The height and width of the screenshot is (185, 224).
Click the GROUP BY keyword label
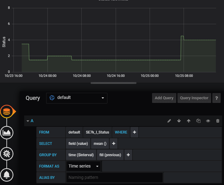[x=48, y=155]
